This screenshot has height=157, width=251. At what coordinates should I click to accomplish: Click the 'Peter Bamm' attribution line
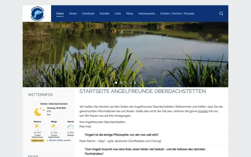[120, 141]
